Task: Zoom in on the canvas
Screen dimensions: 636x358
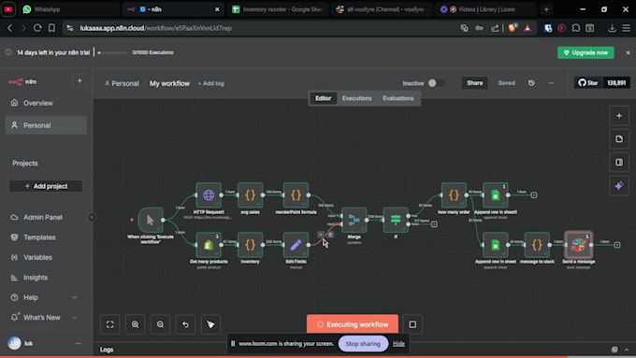Action: [x=135, y=324]
